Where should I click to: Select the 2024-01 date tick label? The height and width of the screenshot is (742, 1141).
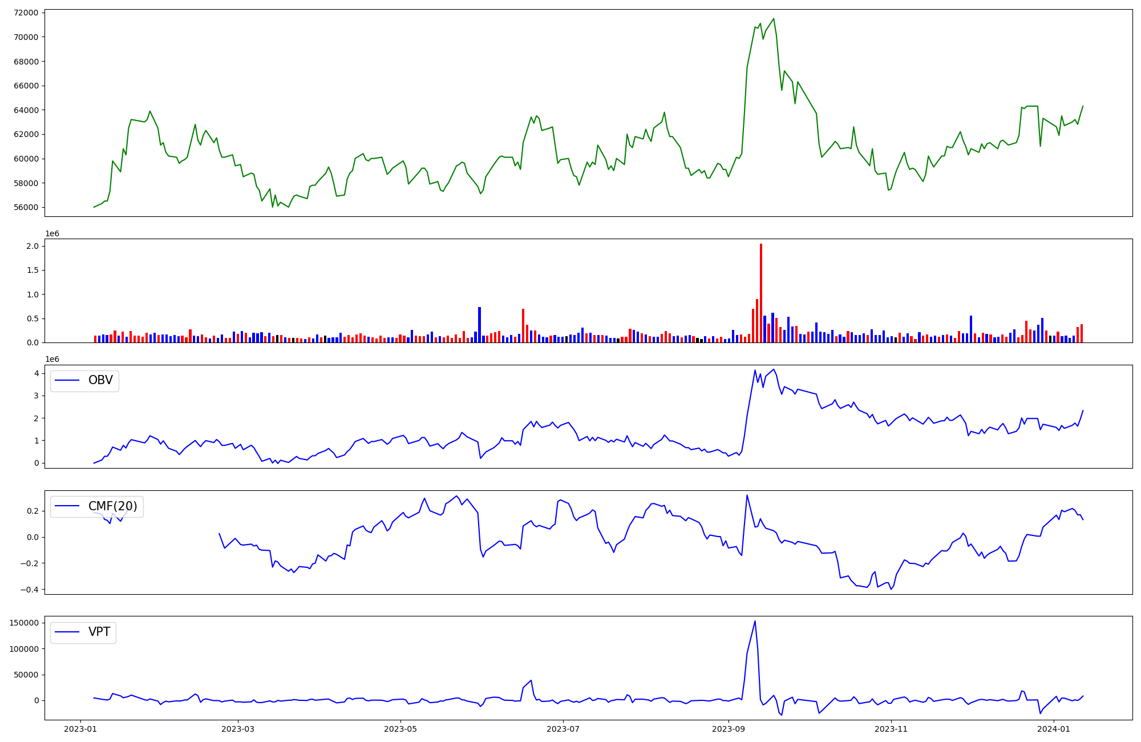1054,729
